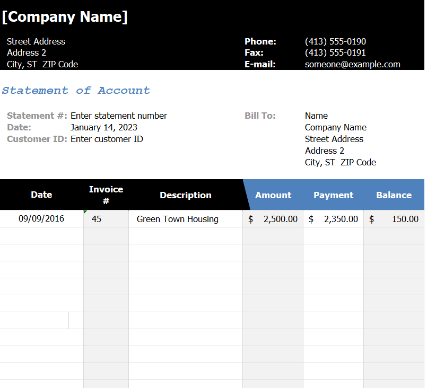427x388 pixels.
Task: Click the $2,500.00 amount cell
Action: (x=273, y=219)
